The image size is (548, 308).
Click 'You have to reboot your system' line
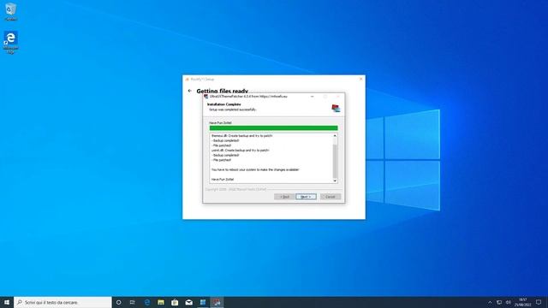(x=255, y=169)
